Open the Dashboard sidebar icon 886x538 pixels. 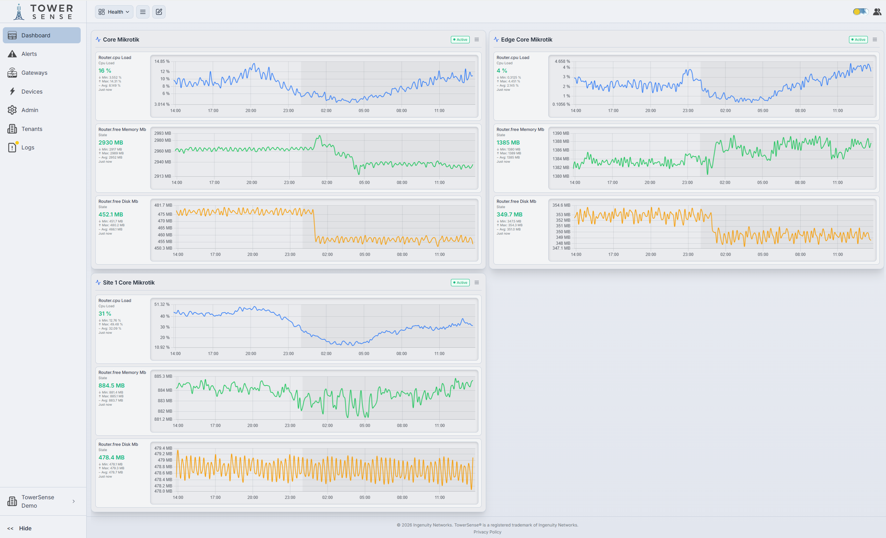coord(12,35)
